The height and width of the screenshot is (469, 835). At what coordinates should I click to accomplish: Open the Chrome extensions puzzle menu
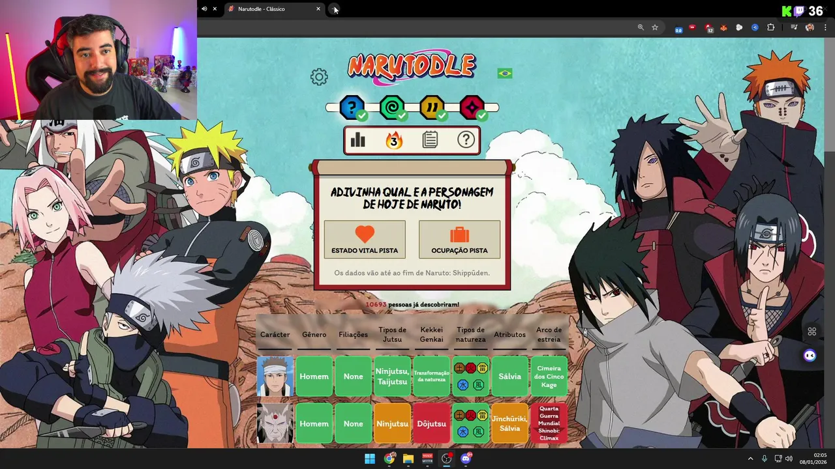(x=770, y=27)
